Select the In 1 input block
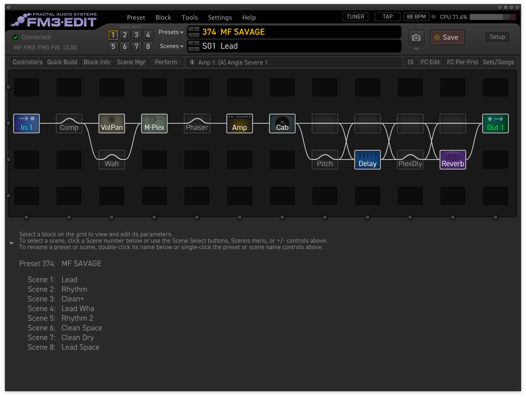The image size is (526, 397). coord(26,124)
